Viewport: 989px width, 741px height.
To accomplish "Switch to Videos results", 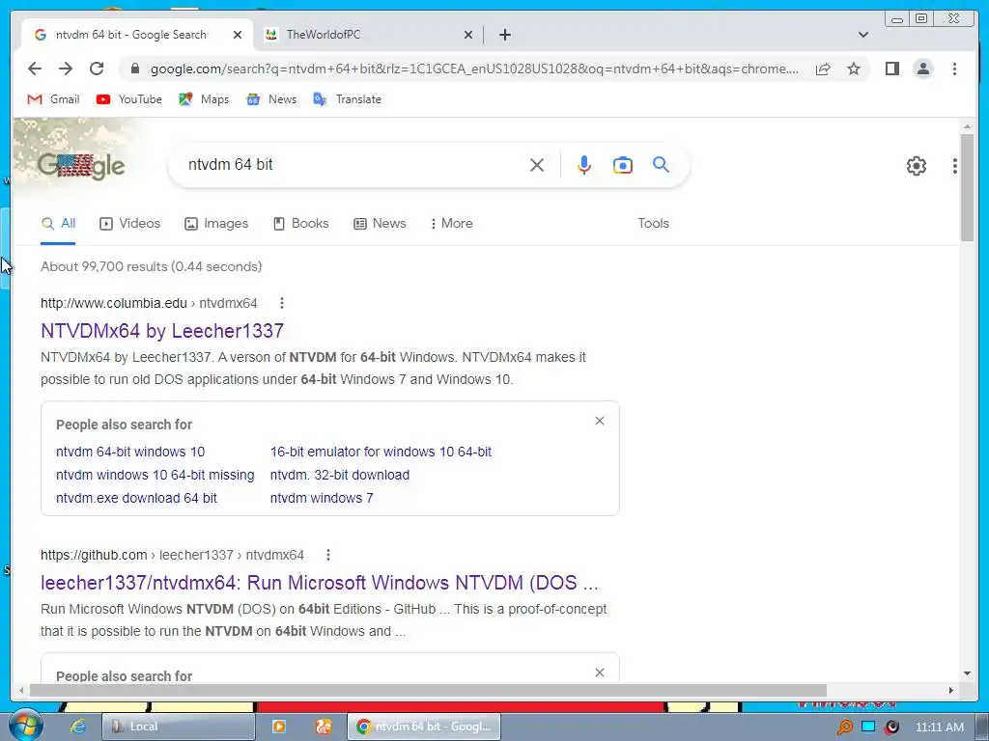I will (130, 224).
